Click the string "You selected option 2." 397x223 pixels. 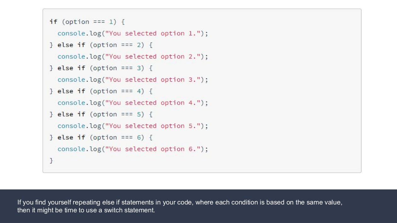tap(154, 57)
